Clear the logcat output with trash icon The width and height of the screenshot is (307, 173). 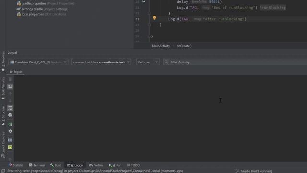(10, 79)
